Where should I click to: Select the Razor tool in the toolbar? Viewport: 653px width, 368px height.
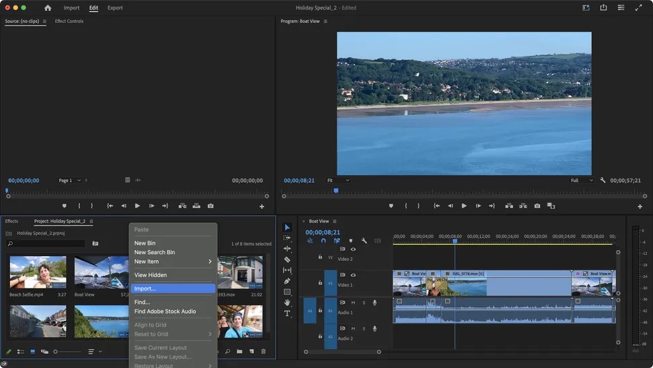point(287,259)
